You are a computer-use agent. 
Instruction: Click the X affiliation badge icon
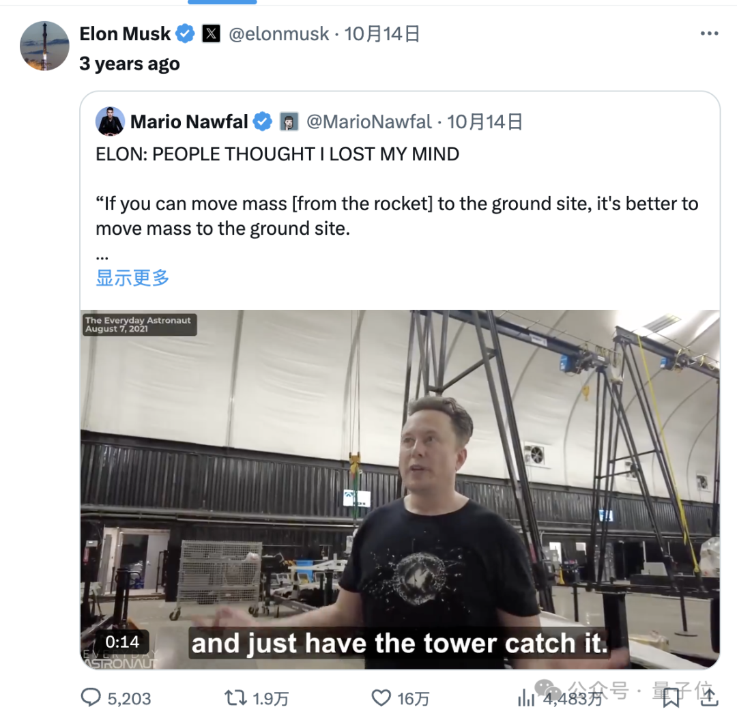(x=211, y=33)
